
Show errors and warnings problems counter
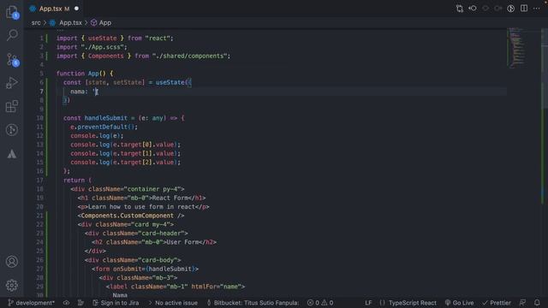(x=320, y=303)
